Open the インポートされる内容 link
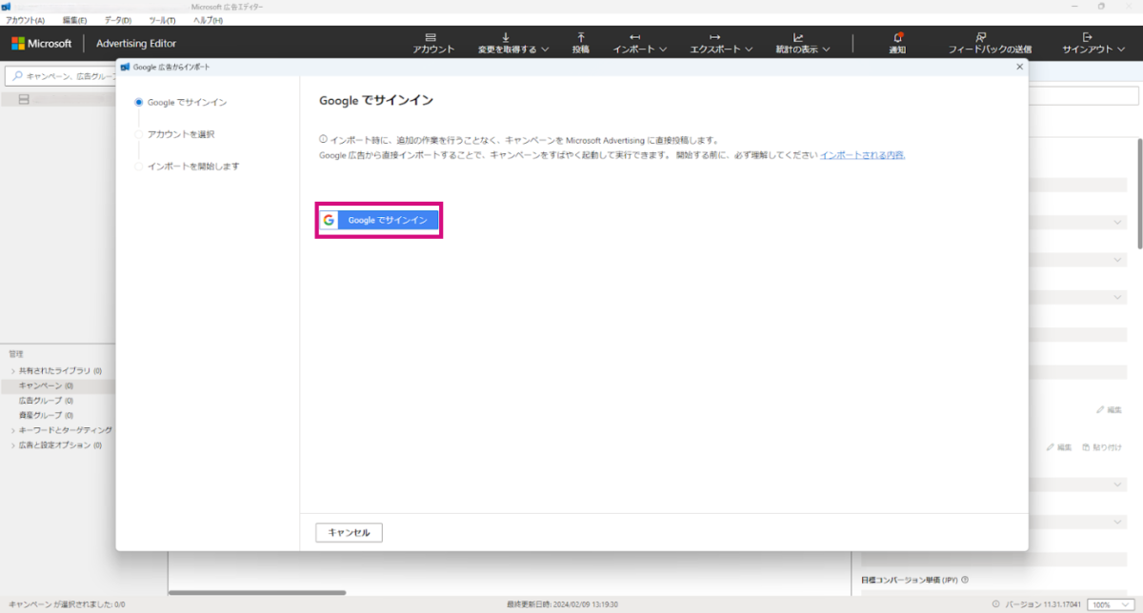 click(862, 154)
